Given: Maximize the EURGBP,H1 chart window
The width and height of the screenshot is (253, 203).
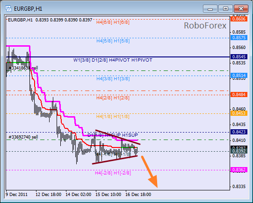Looking at the screenshot, I should (x=225, y=9).
